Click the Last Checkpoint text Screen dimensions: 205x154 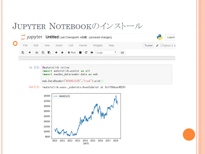[73, 37]
